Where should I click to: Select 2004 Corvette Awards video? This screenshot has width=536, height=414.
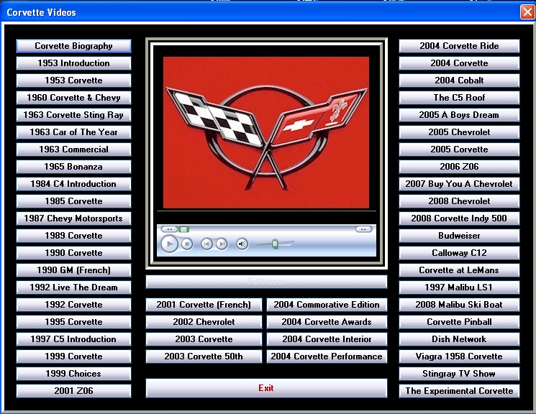pyautogui.click(x=327, y=322)
